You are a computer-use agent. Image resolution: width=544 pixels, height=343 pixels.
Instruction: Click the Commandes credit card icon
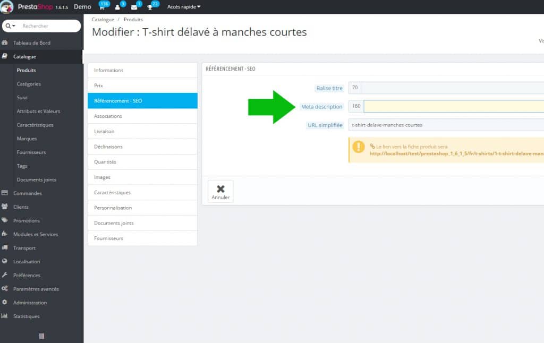(x=4, y=193)
